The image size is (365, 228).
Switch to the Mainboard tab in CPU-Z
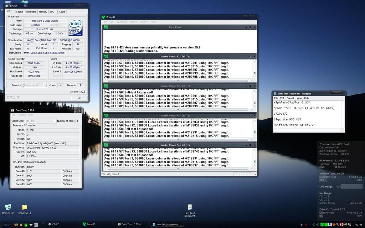pos(31,12)
